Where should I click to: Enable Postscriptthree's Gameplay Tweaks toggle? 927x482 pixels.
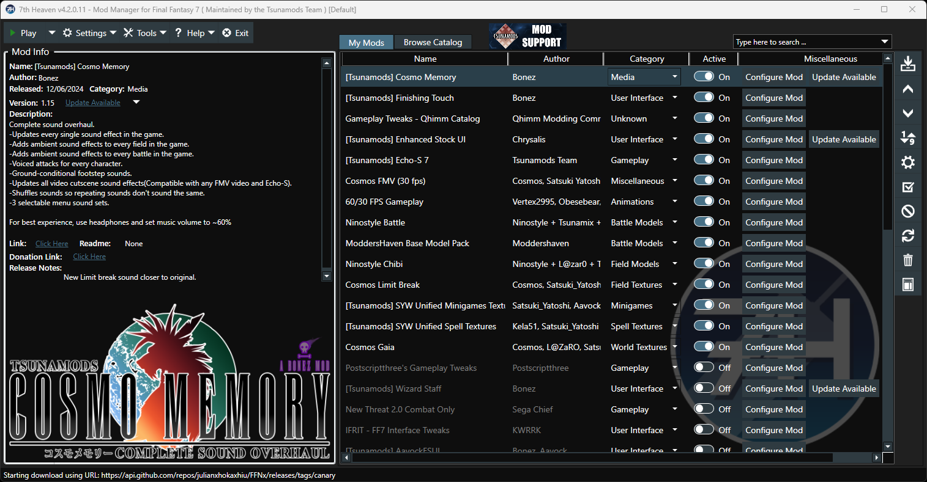pyautogui.click(x=704, y=368)
